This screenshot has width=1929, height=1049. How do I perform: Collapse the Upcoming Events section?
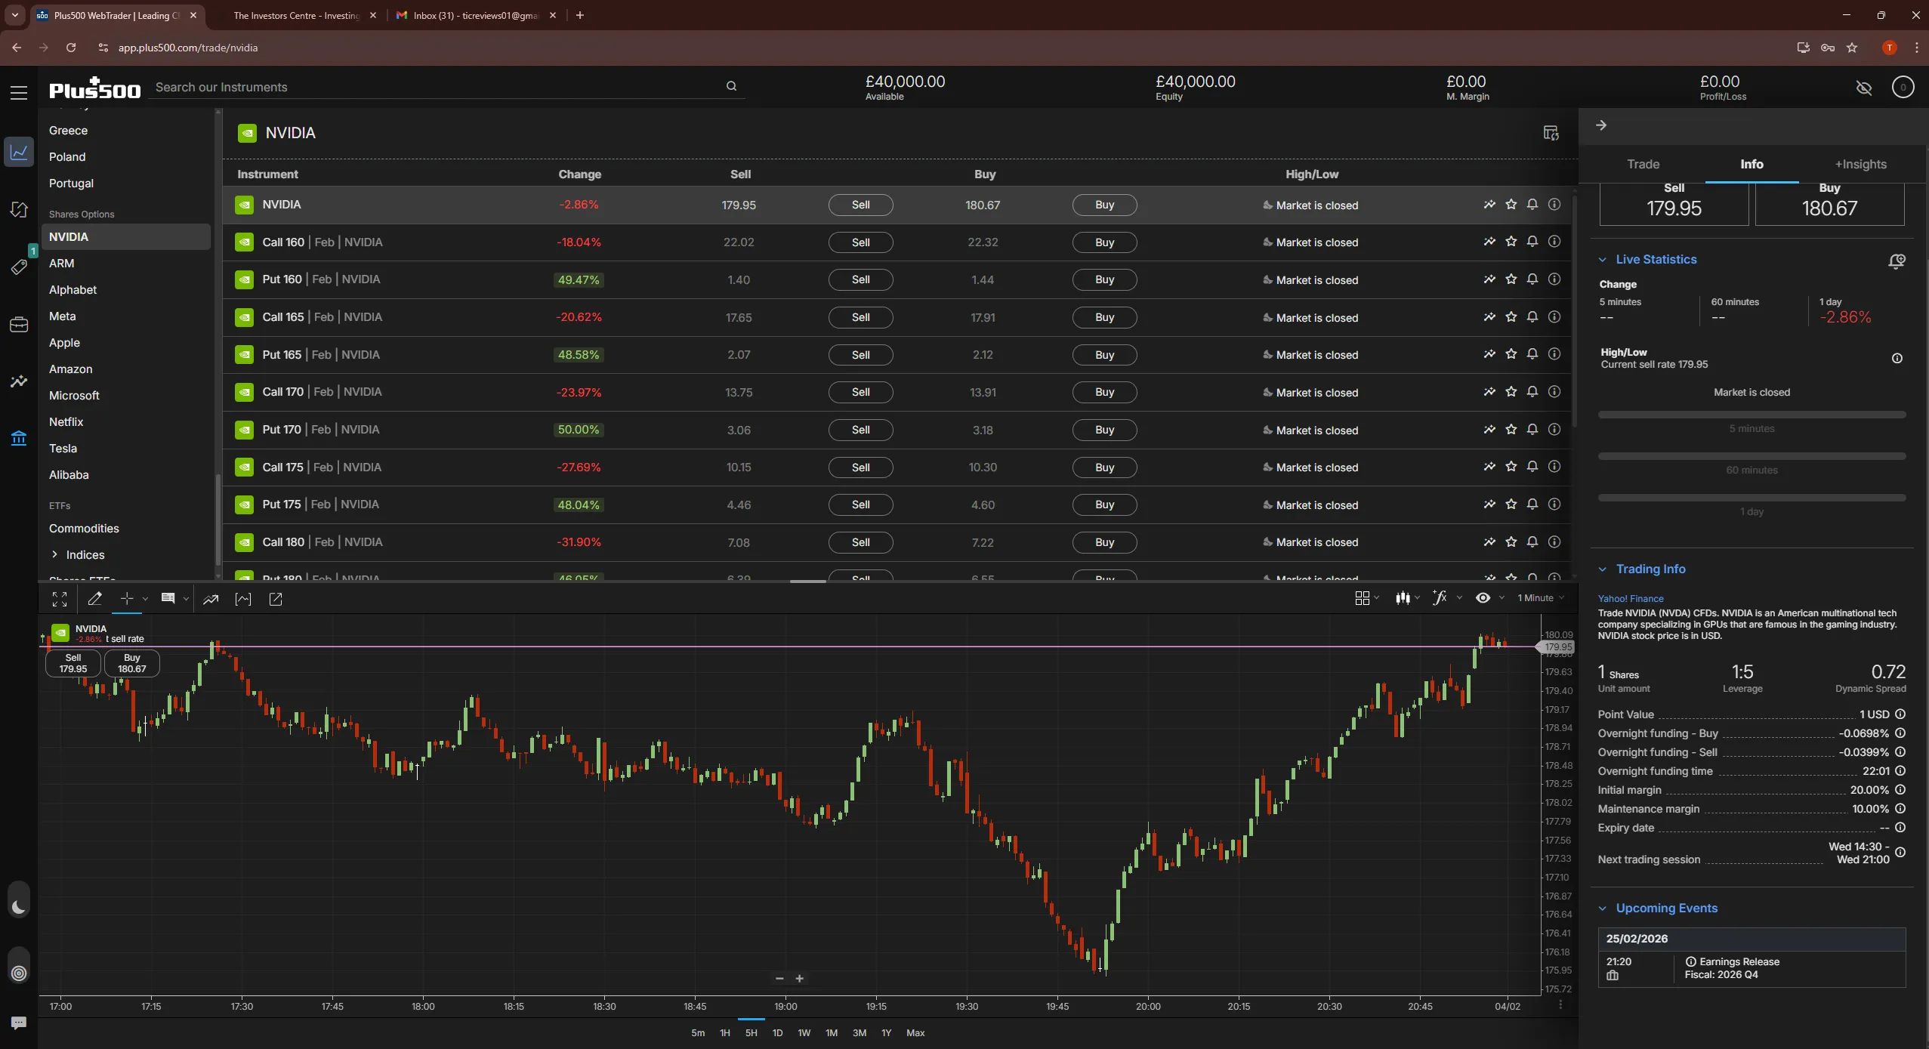coord(1602,909)
